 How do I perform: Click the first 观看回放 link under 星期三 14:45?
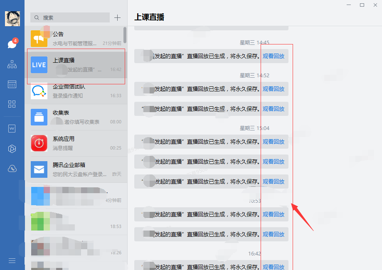click(274, 56)
